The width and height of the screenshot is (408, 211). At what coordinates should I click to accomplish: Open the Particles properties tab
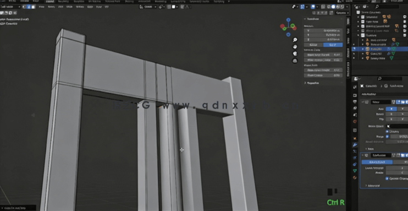click(x=355, y=152)
